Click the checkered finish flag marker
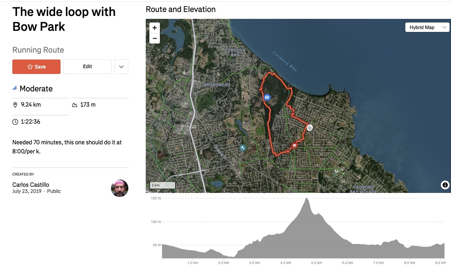Image resolution: width=451 pixels, height=268 pixels. coord(310,128)
